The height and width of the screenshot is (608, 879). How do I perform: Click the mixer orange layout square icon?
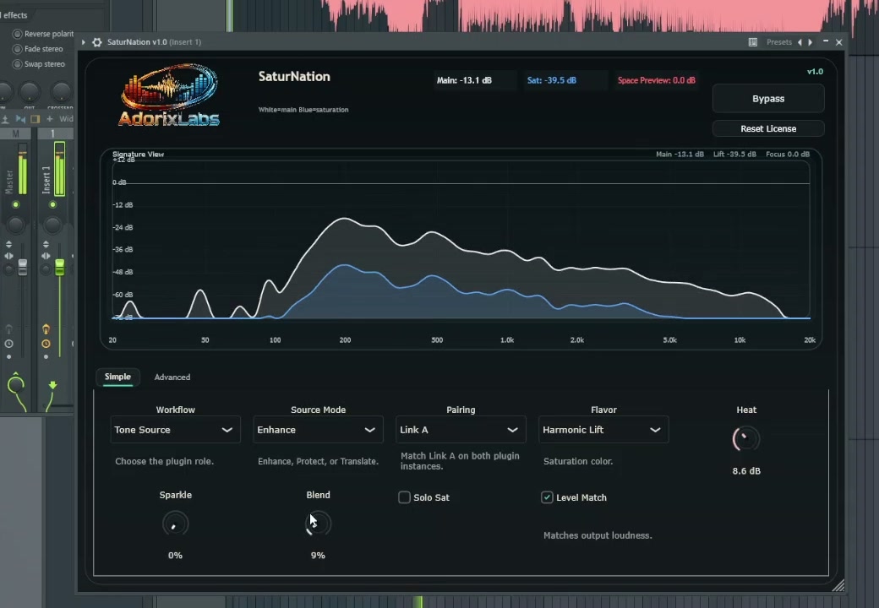click(35, 119)
